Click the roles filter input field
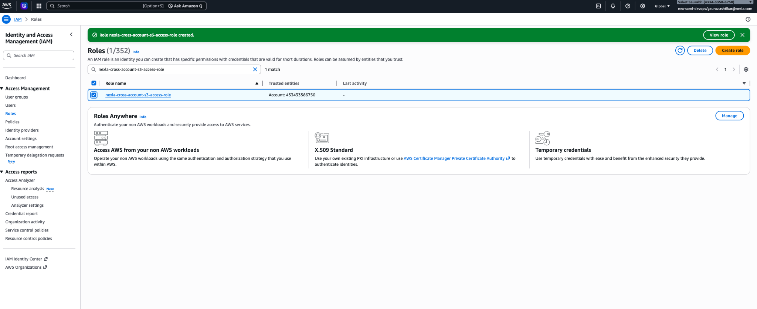Image resolution: width=757 pixels, height=309 pixels. click(174, 69)
